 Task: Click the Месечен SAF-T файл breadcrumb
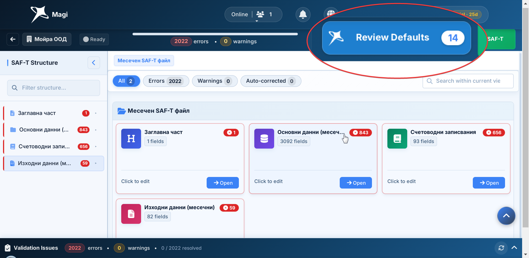pos(144,61)
